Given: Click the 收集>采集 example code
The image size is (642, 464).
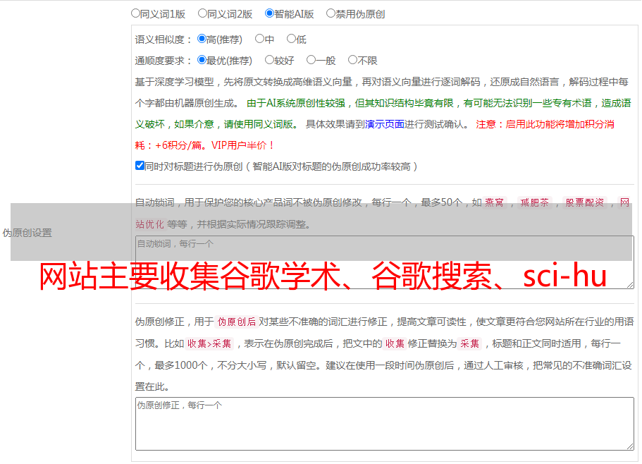Looking at the screenshot, I should pyautogui.click(x=209, y=343).
